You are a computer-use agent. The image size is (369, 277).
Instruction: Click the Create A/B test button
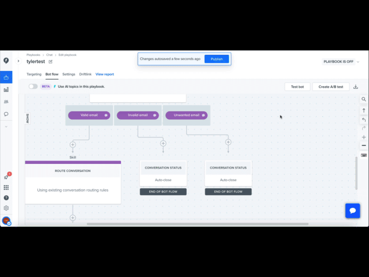[330, 87]
